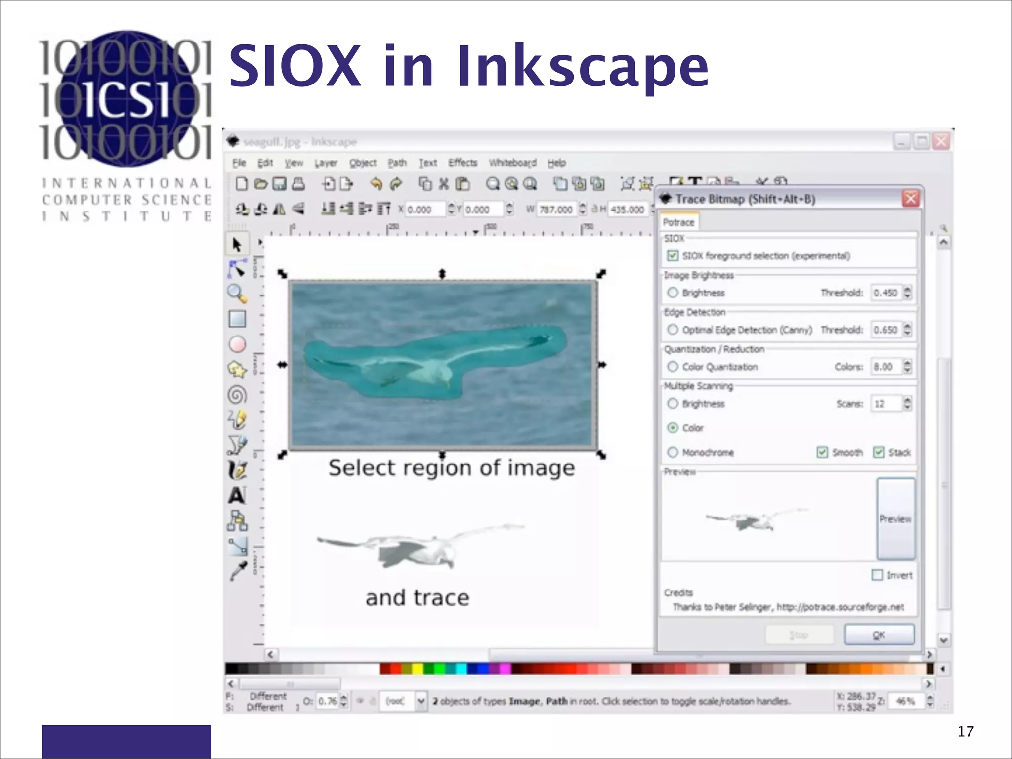This screenshot has width=1012, height=759.
Task: Adjust Brightness Threshold 0.450 spinner arrows
Action: click(907, 293)
